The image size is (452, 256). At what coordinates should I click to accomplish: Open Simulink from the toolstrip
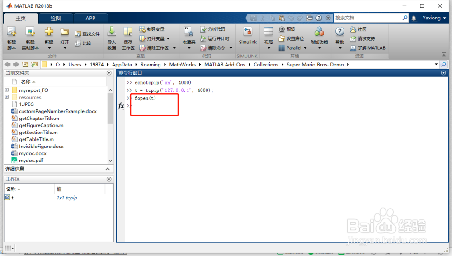click(248, 36)
